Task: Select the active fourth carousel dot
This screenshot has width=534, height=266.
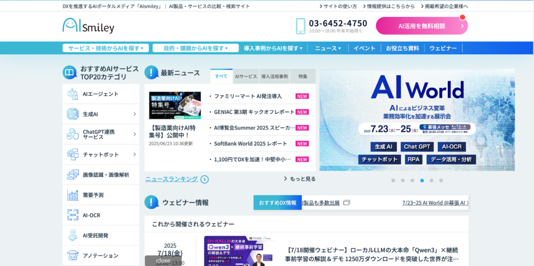Action: coord(422,181)
